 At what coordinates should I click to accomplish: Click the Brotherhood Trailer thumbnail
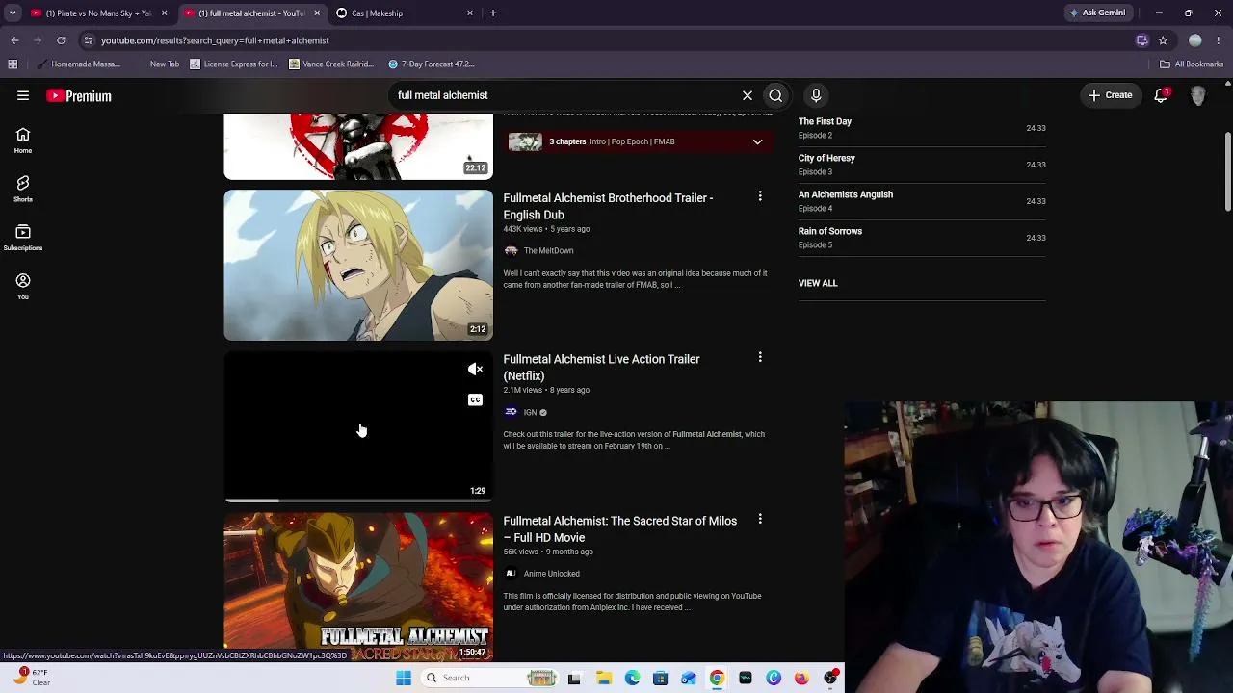click(x=358, y=266)
